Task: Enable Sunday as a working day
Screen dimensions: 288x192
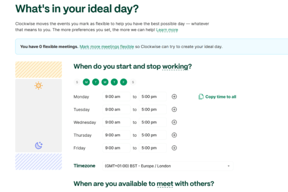Action: [x=77, y=82]
